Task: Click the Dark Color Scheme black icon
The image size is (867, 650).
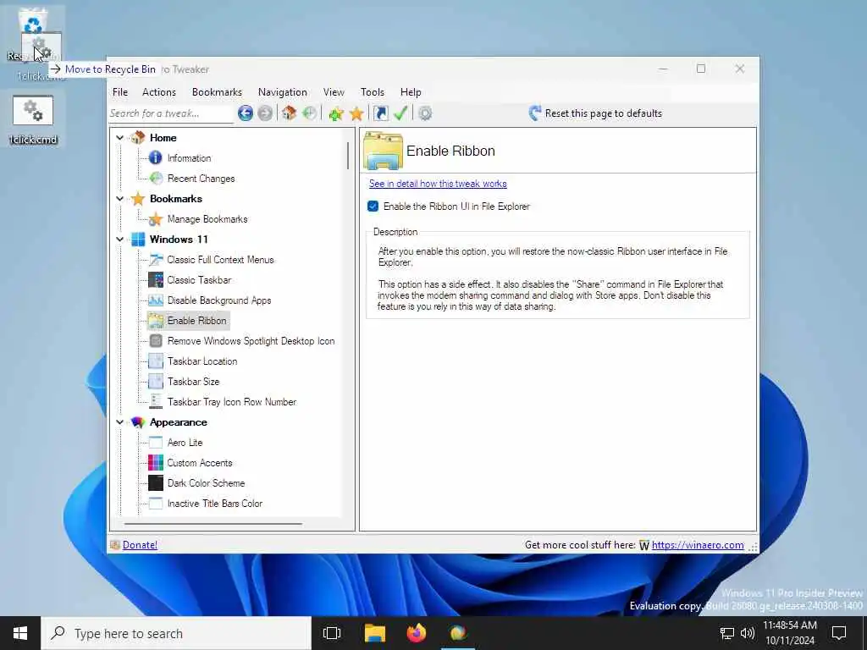Action: coord(156,483)
